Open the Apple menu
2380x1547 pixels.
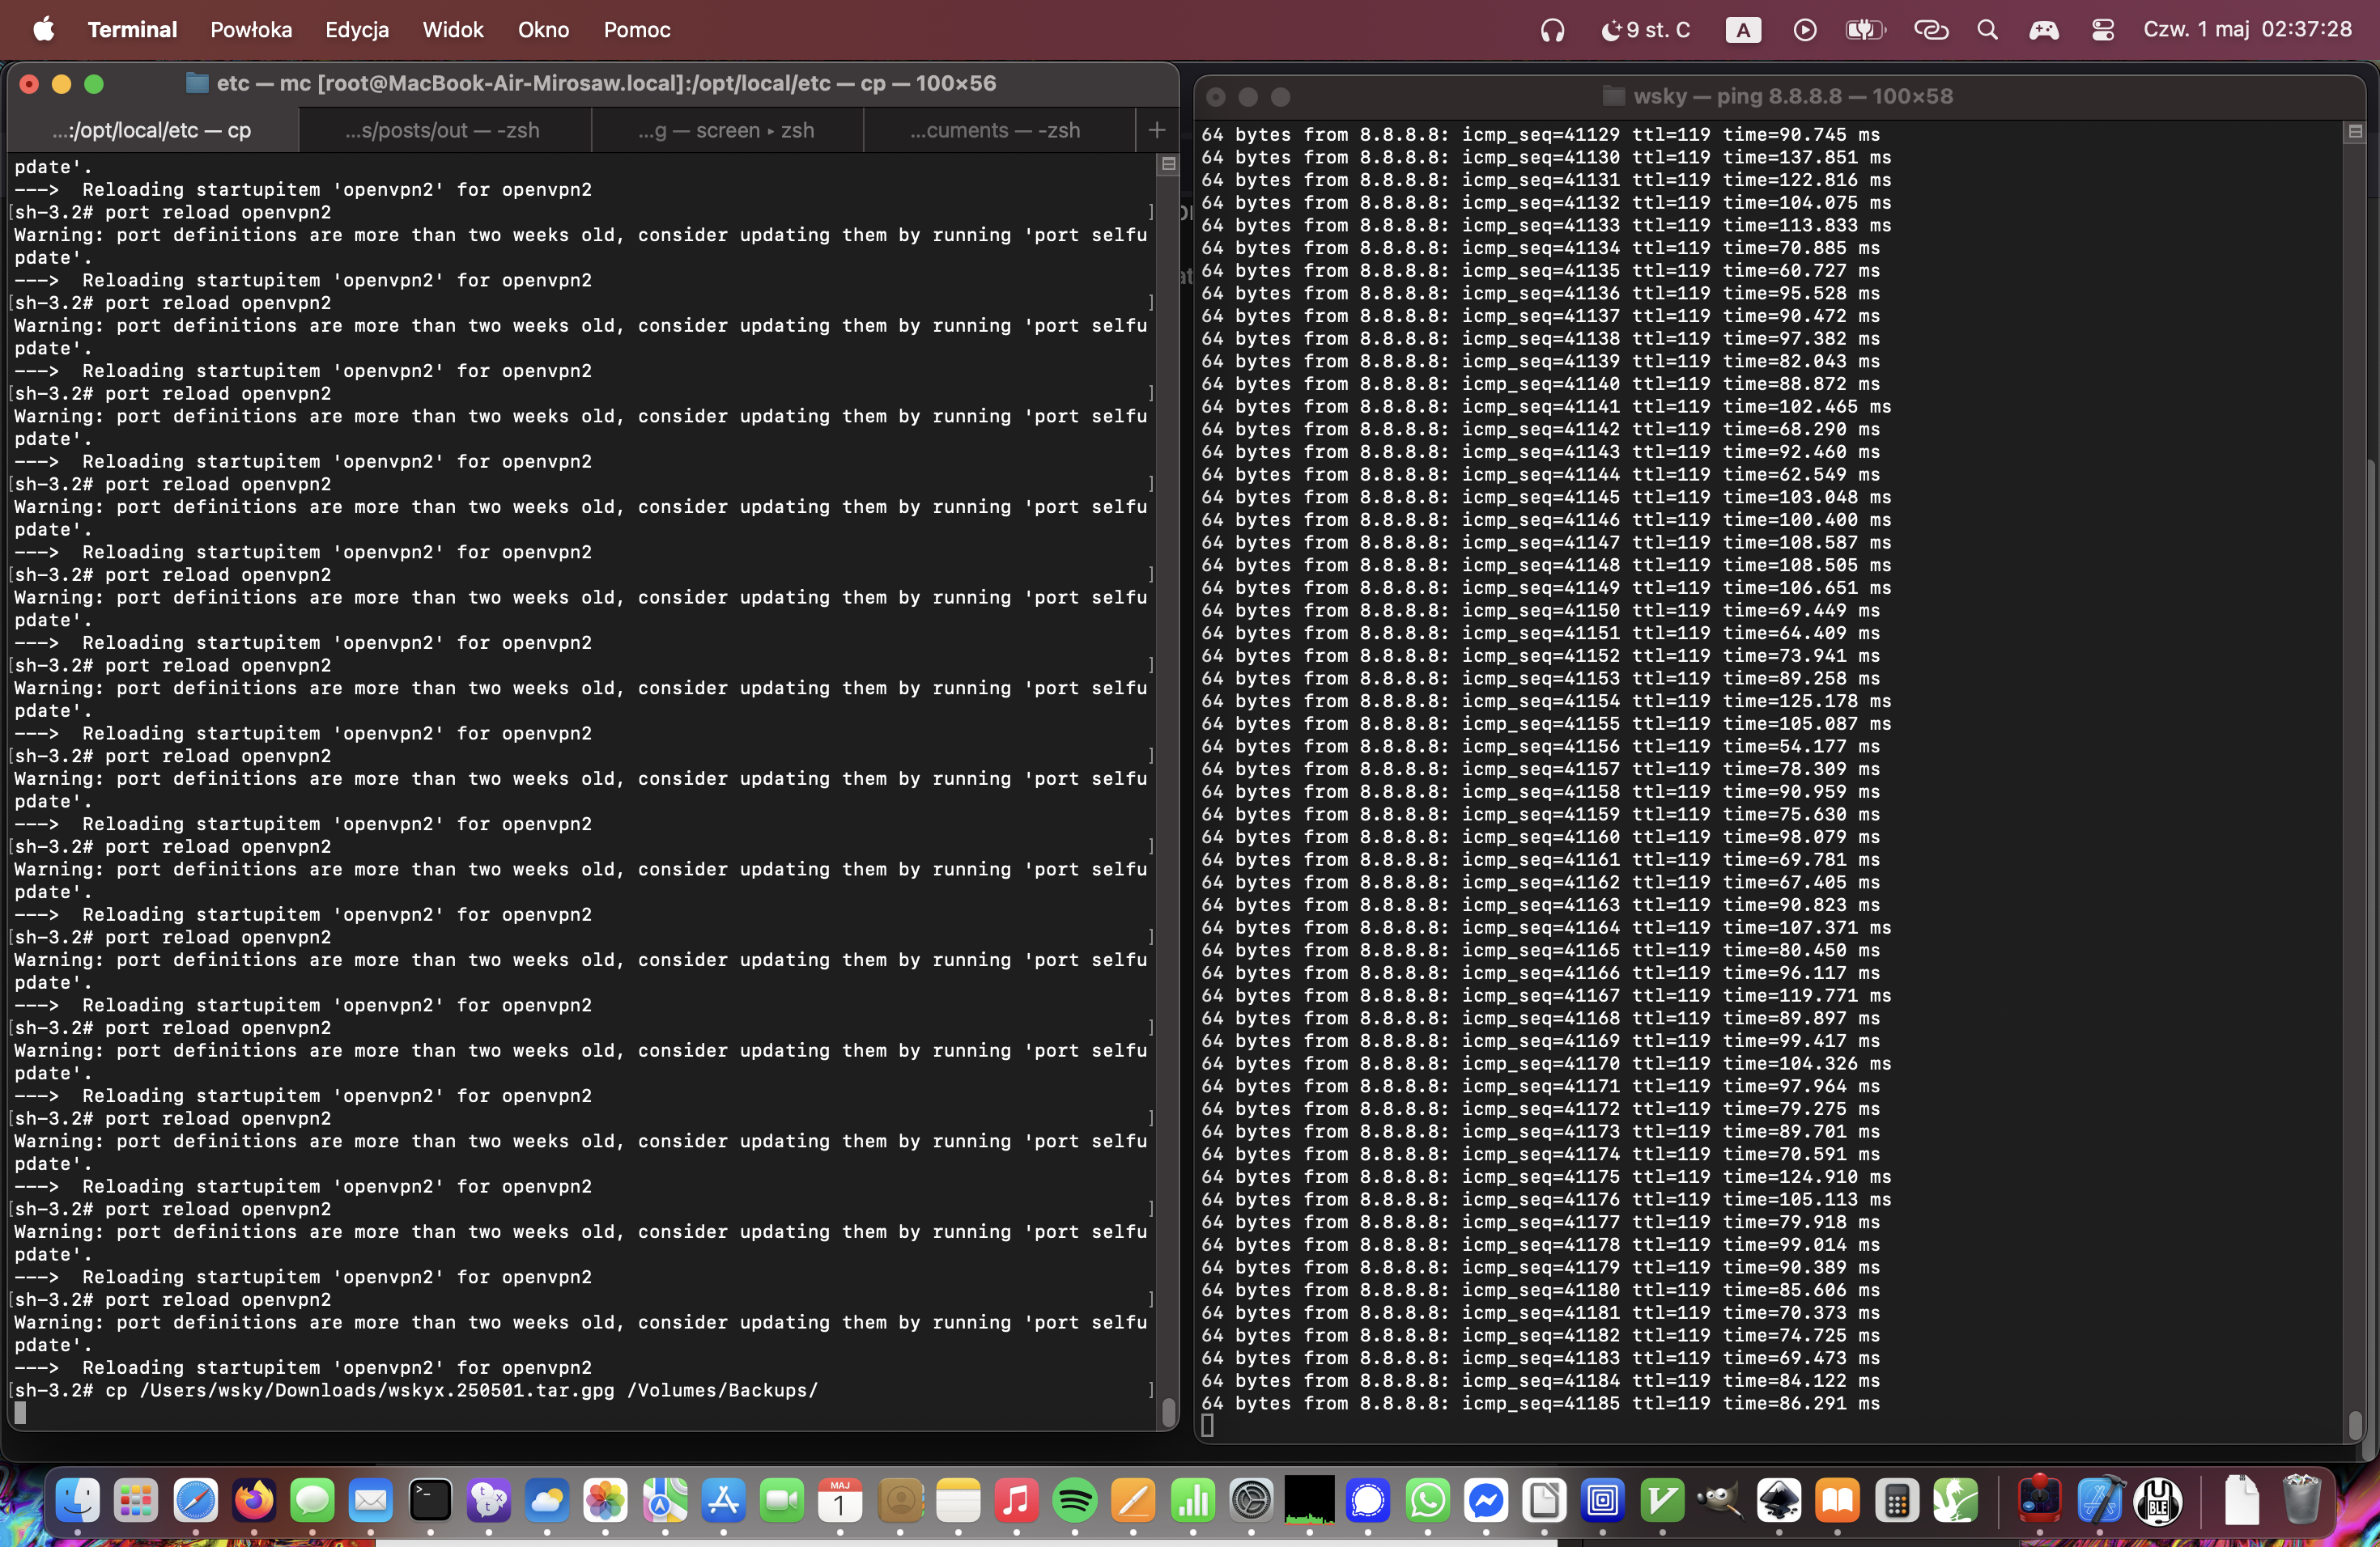[x=43, y=30]
